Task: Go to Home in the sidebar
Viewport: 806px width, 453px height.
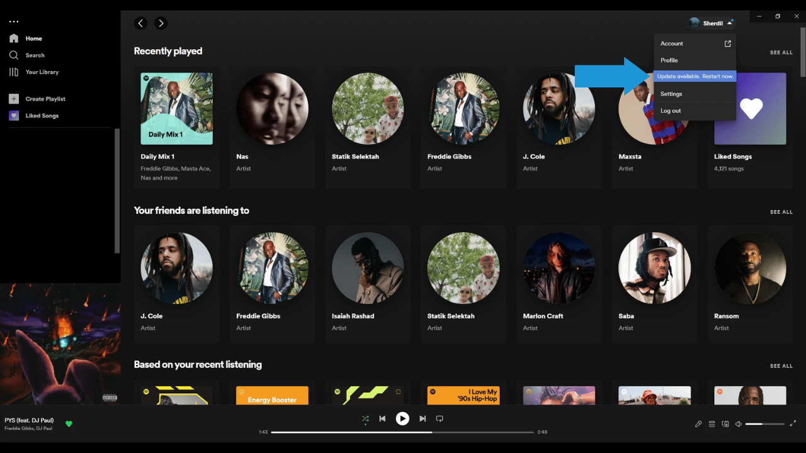Action: click(34, 38)
